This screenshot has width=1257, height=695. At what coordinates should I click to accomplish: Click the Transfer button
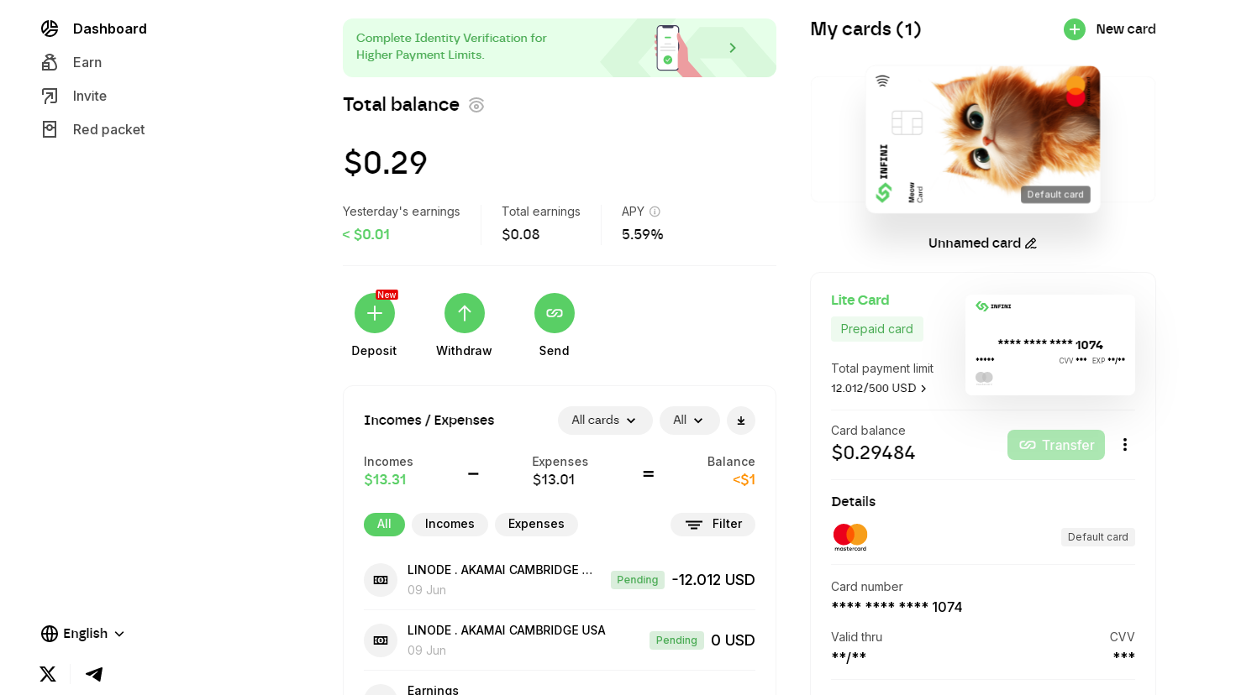click(x=1056, y=445)
